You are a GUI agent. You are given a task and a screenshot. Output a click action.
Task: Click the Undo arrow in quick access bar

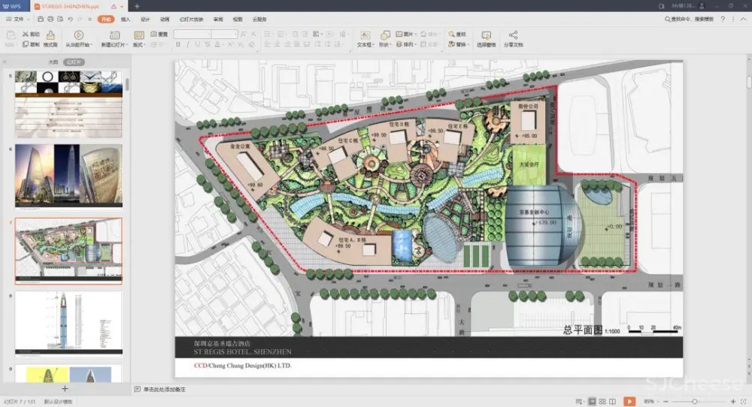coord(70,19)
